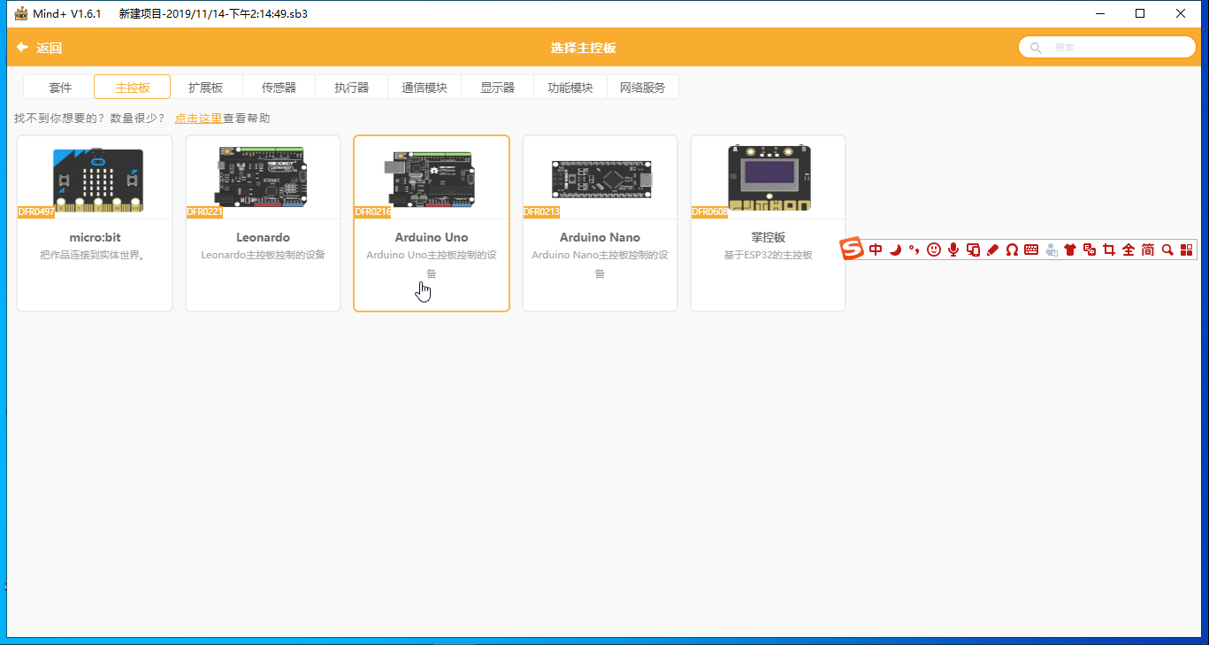1209x645 pixels.
Task: Switch to the 套件 tab
Action: (60, 88)
